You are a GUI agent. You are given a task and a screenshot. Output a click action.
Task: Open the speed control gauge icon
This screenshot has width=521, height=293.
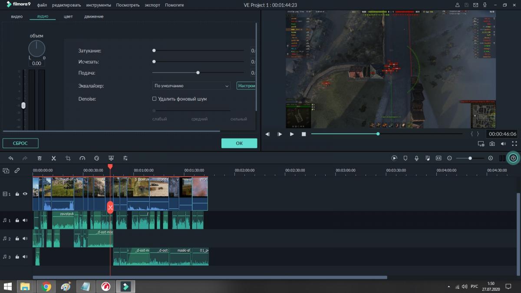82,158
